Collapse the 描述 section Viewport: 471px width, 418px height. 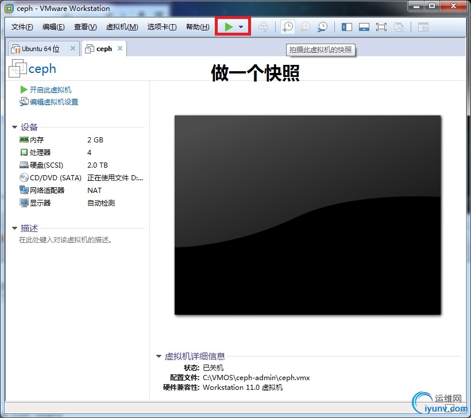click(x=14, y=228)
